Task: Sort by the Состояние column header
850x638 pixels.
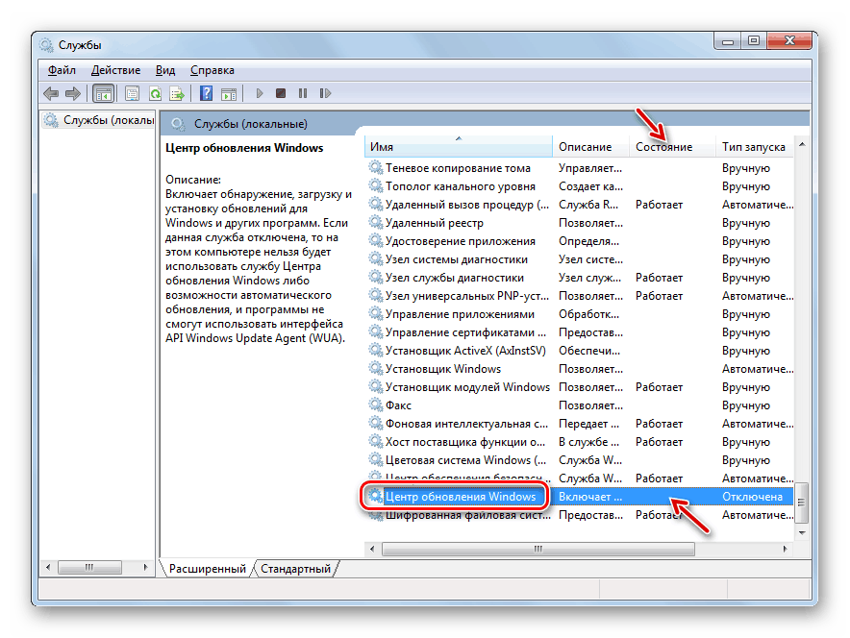Action: click(x=672, y=147)
